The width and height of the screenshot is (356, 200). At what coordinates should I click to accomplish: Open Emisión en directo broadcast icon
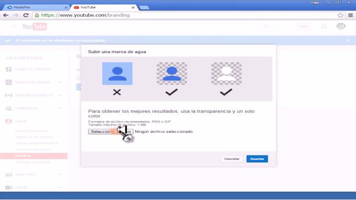coord(9,95)
